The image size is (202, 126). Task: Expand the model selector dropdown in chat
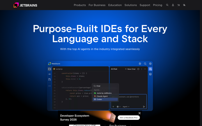[x=118, y=107]
